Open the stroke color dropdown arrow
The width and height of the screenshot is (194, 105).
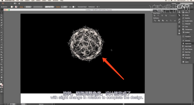[17, 7]
